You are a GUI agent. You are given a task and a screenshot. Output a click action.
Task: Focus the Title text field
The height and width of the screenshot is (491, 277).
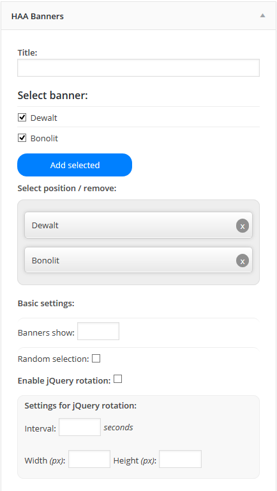tap(138, 68)
